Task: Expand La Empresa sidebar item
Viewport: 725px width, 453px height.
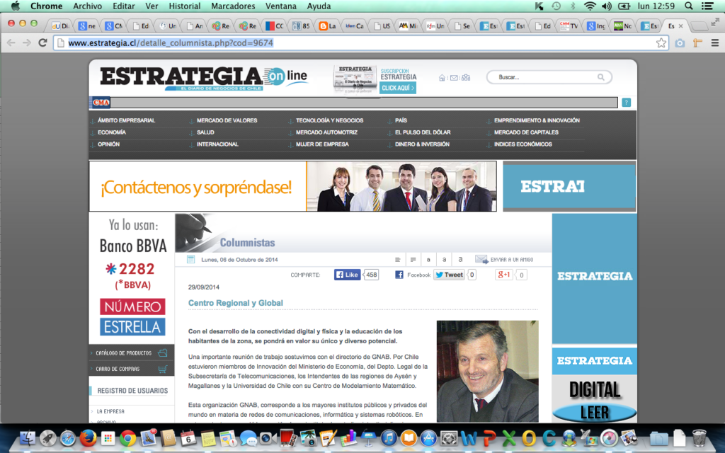Action: click(x=110, y=411)
